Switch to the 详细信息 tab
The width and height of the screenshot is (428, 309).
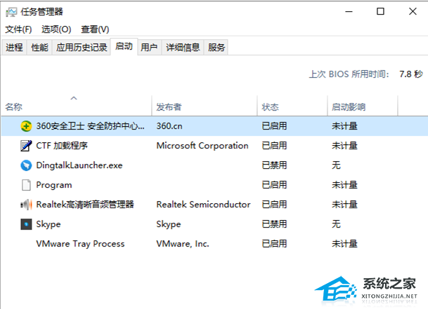point(183,48)
